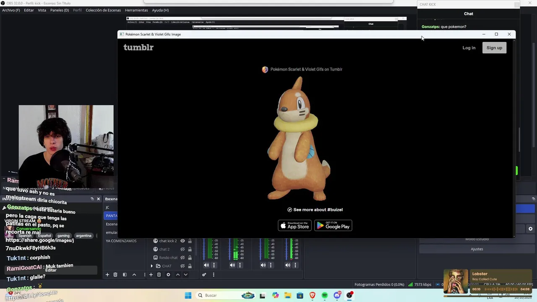Mute the rightmost audio mixer channel
The width and height of the screenshot is (537, 302).
tap(288, 265)
